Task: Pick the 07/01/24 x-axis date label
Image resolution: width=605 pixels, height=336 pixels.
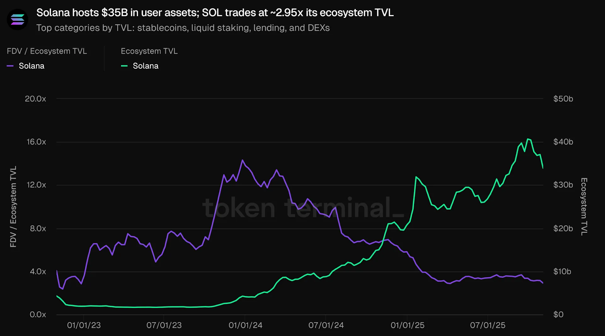Action: (x=326, y=325)
